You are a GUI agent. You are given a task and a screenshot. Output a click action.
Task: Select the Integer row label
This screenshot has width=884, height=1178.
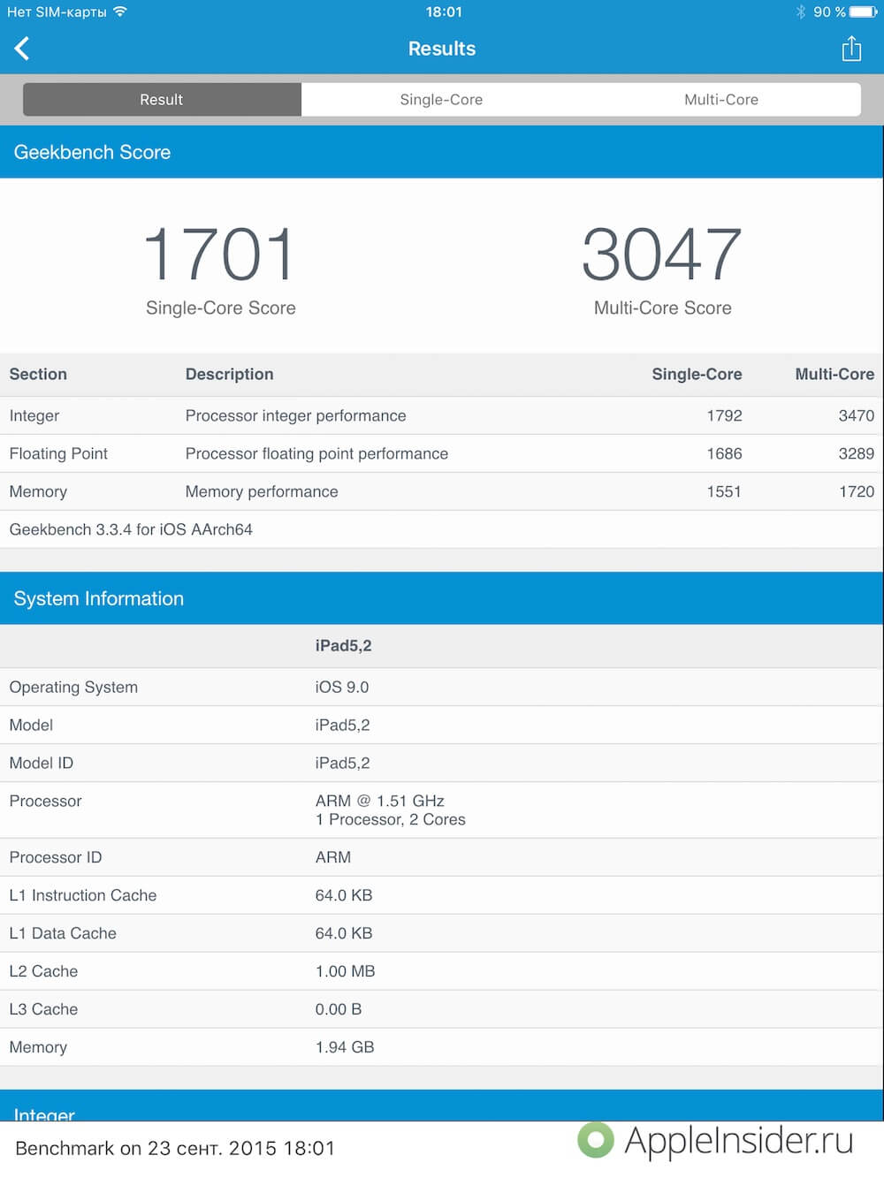(x=34, y=415)
